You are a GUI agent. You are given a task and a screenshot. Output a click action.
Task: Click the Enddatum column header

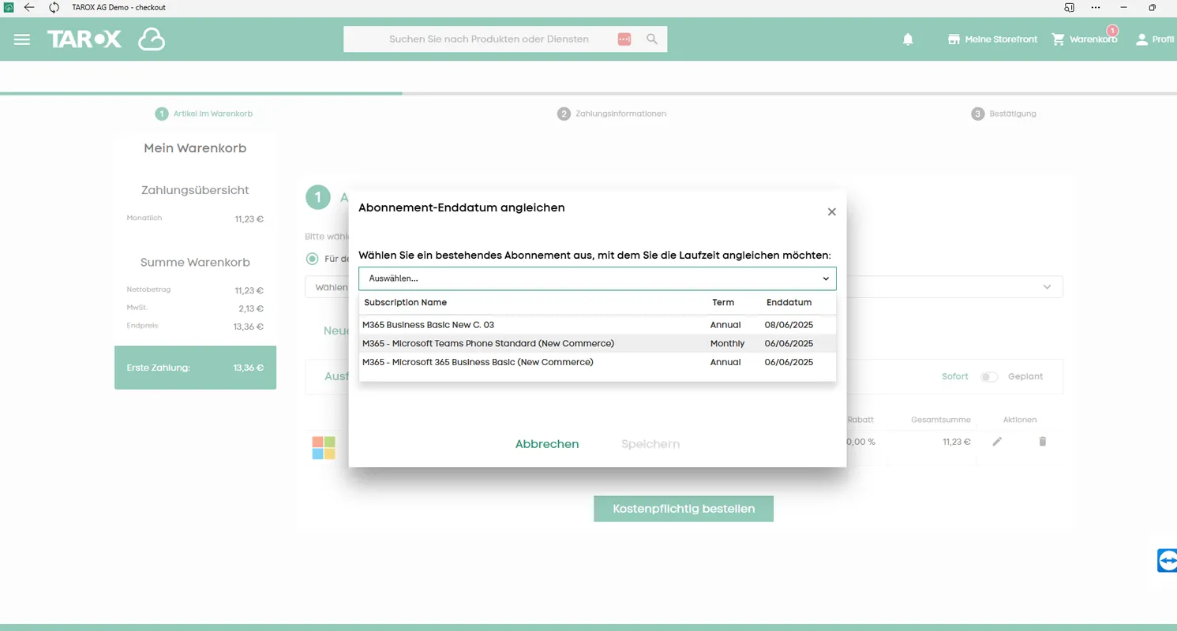click(x=789, y=303)
